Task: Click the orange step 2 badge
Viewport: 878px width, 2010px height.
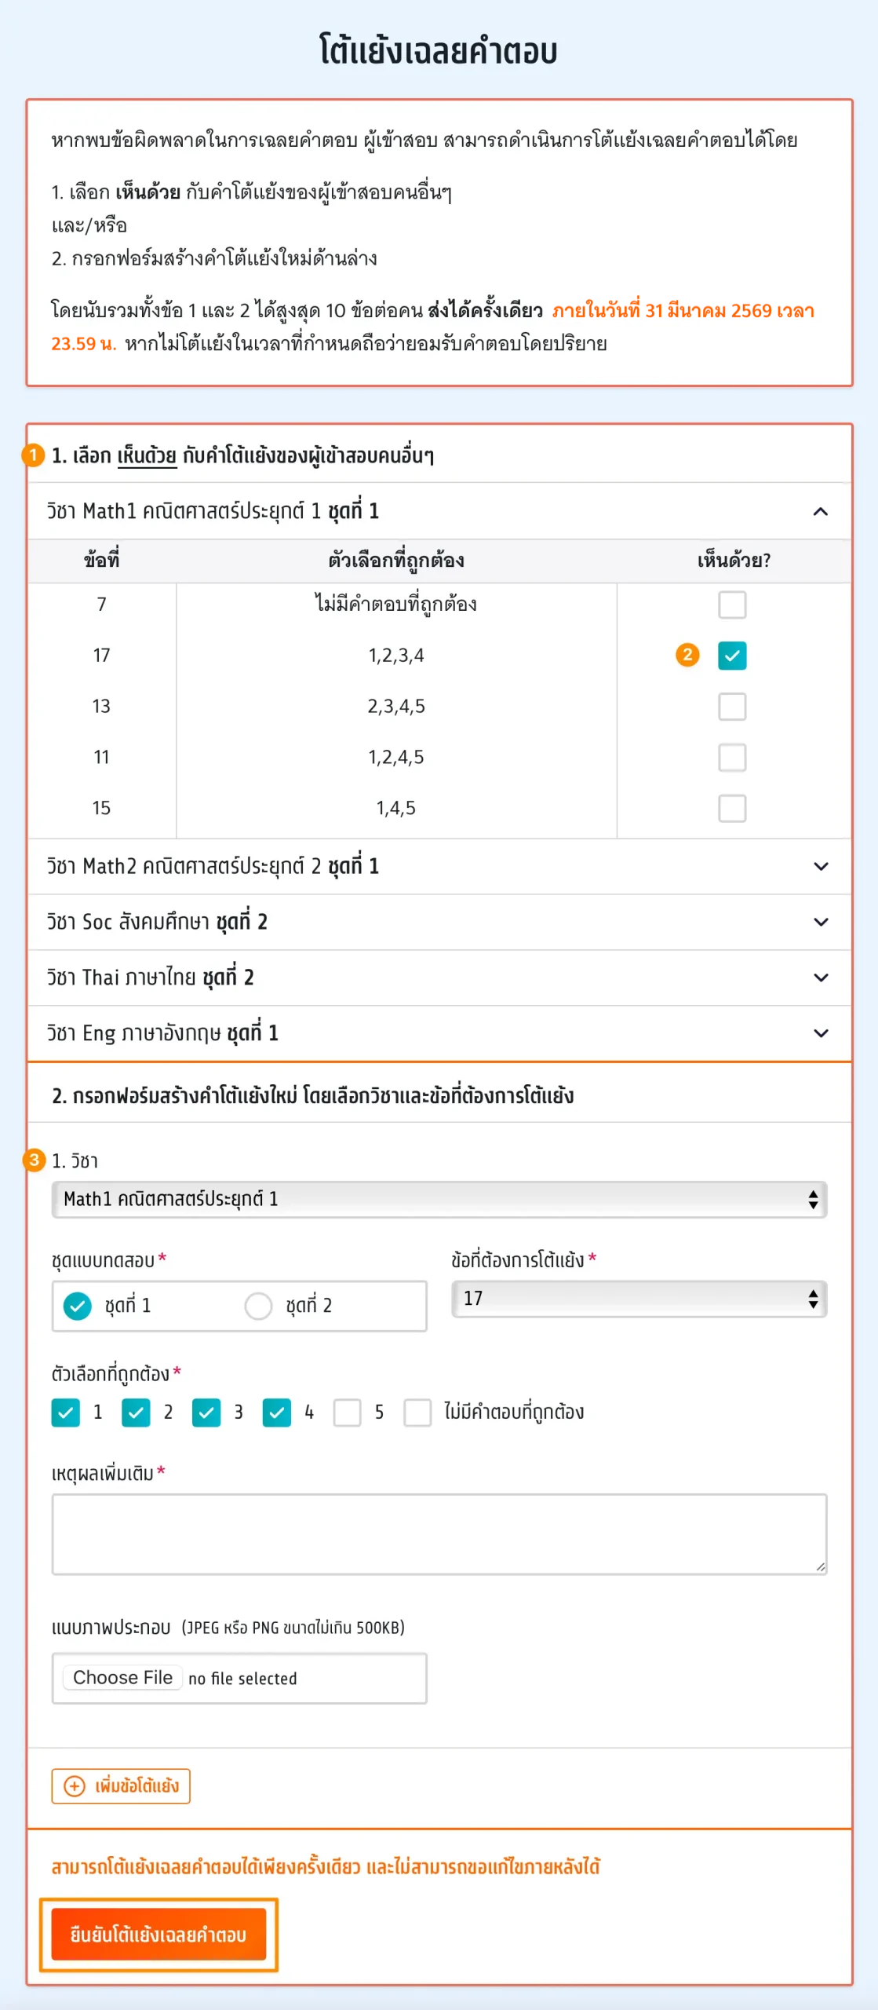Action: (x=687, y=655)
